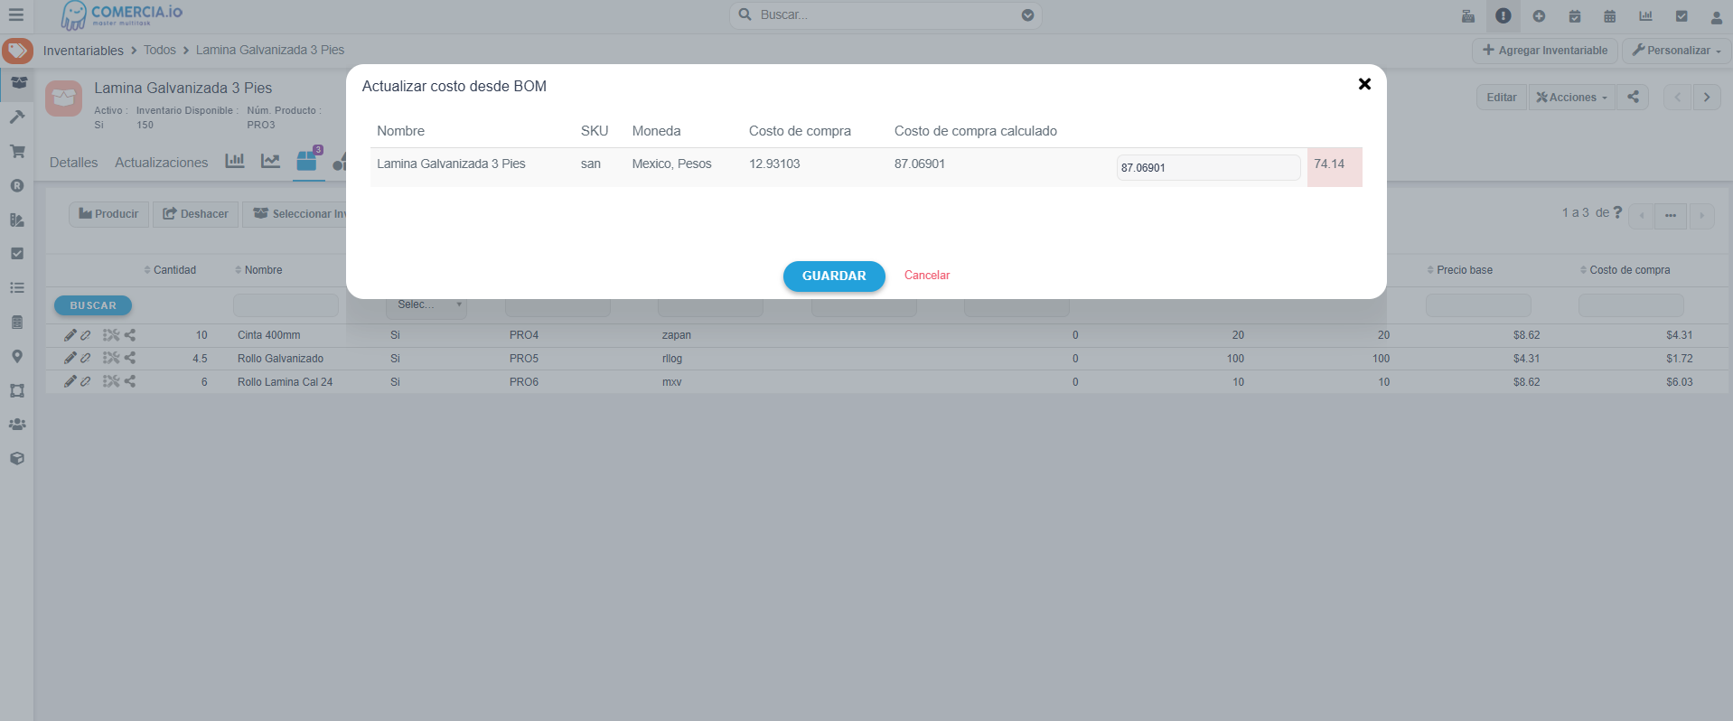Click the Rollo Galvanizado name cell
1733x721 pixels.
point(280,359)
